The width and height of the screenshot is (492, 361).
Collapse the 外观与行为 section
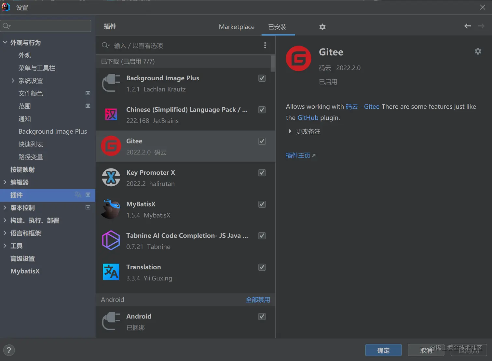[x=5, y=42]
